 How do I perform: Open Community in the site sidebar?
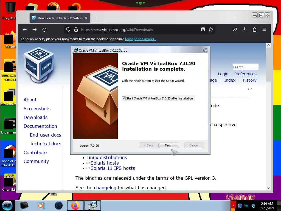tap(36, 161)
